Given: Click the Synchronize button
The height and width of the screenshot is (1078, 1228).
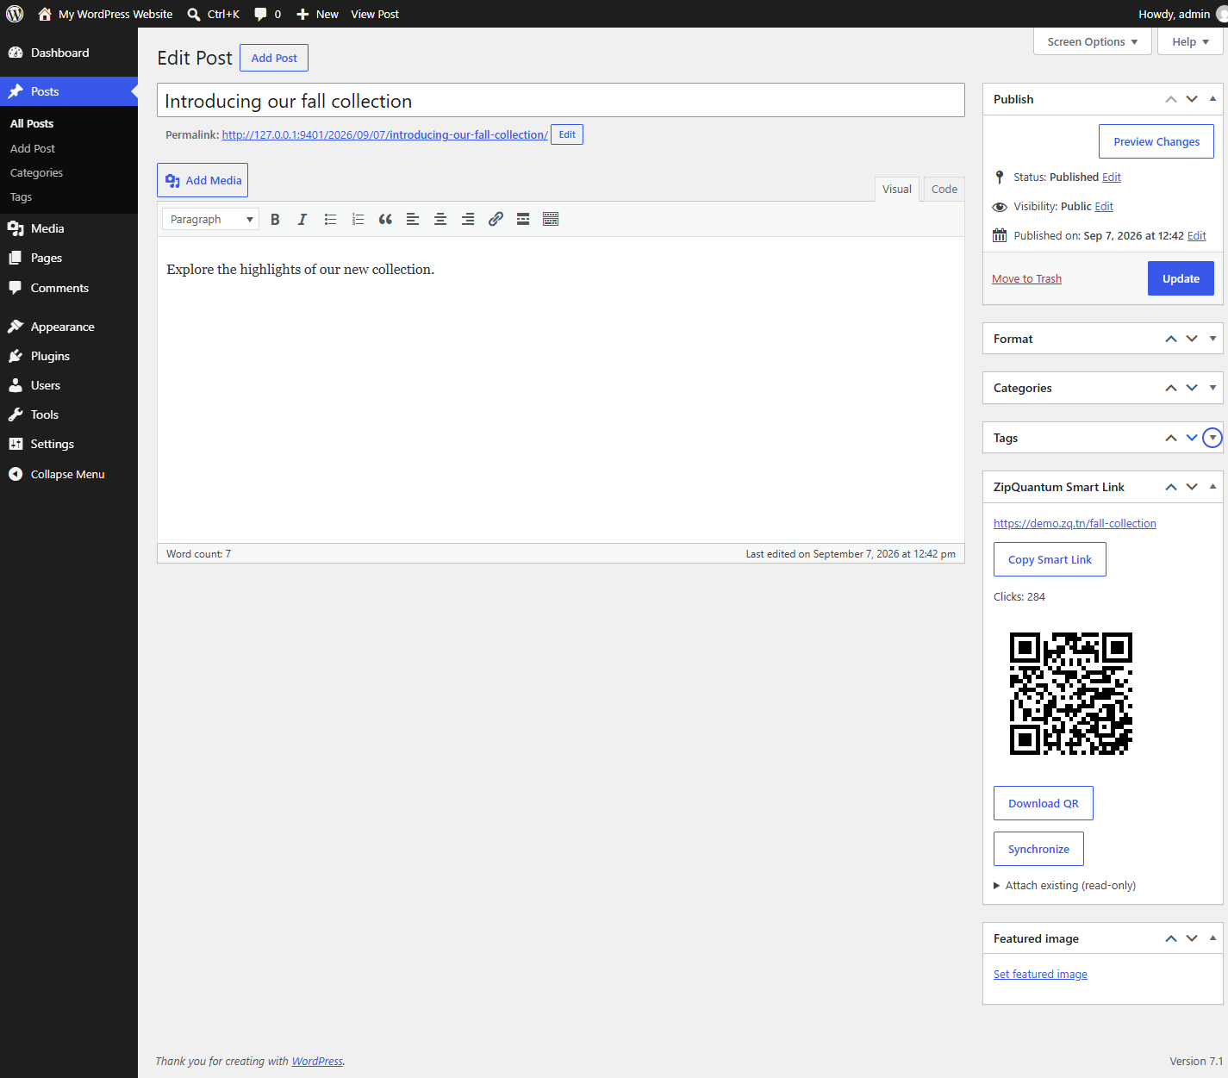Looking at the screenshot, I should click(x=1038, y=849).
